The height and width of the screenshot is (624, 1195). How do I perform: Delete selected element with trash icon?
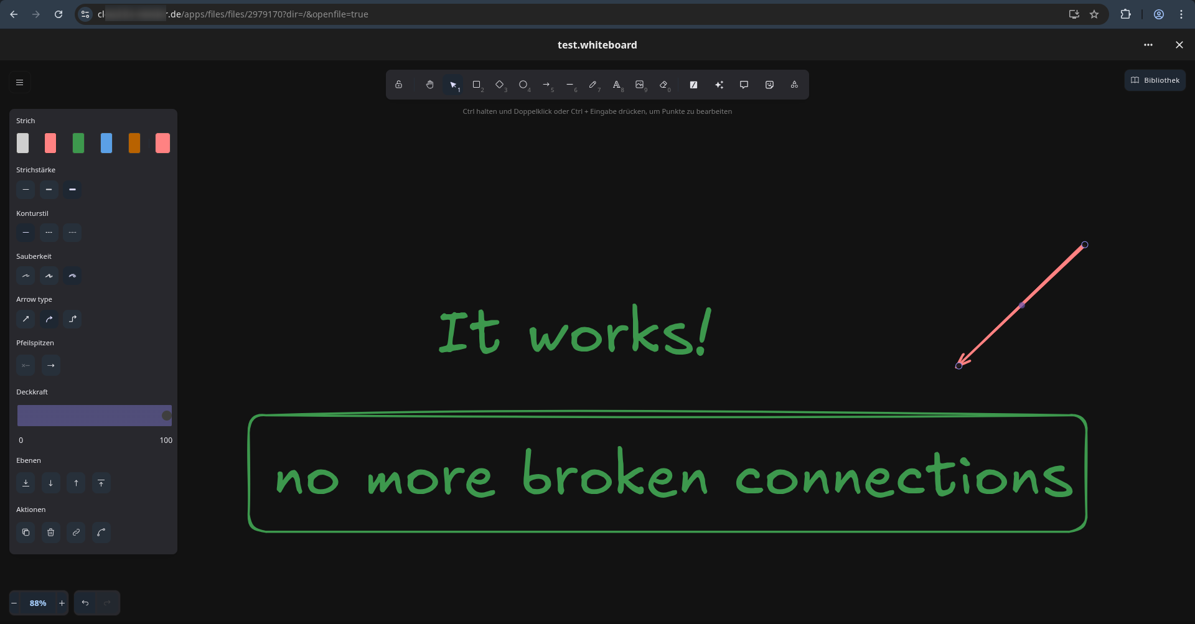[x=51, y=533]
